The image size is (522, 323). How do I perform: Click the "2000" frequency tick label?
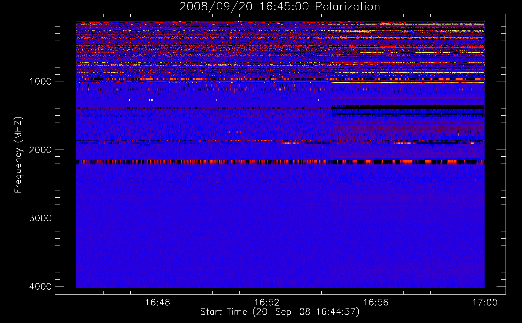pyautogui.click(x=40, y=150)
